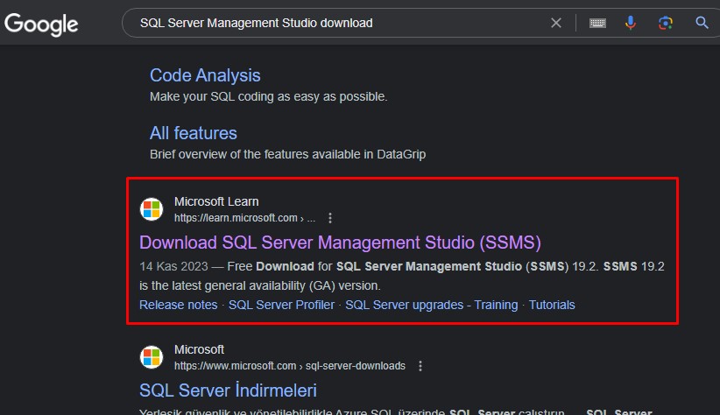Open the SQL Server Profiler sitelink

coord(281,305)
